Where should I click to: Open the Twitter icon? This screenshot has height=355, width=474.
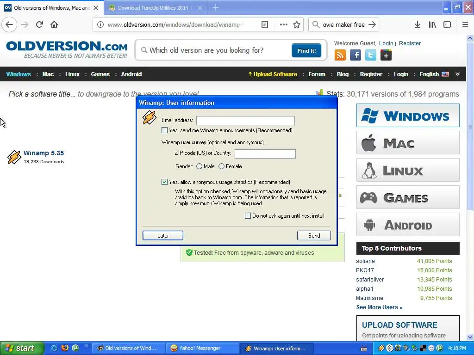(x=371, y=55)
